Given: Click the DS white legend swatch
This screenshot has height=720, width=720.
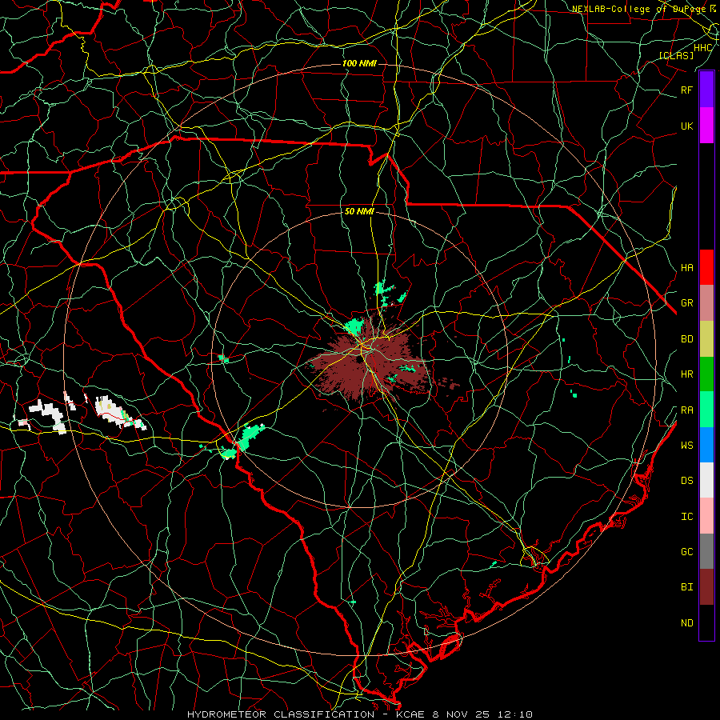Looking at the screenshot, I should click(706, 480).
